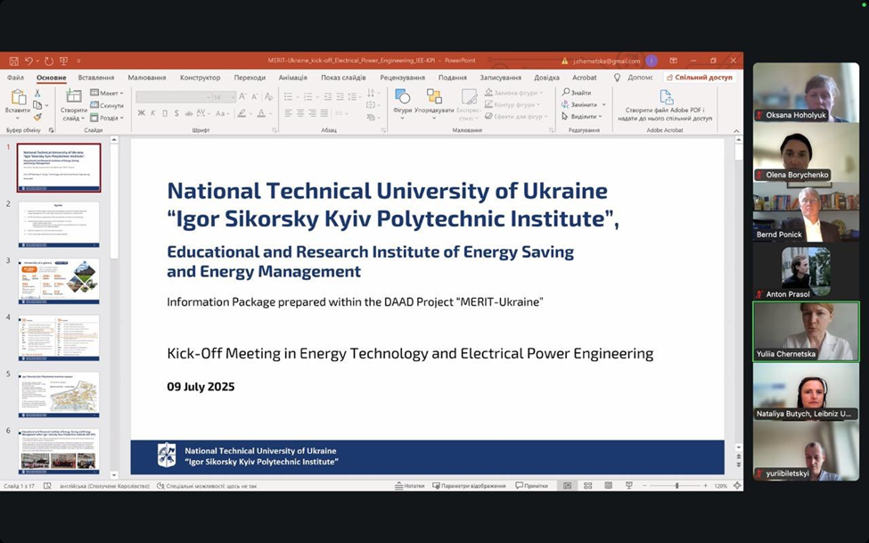Center align the text
The image size is (869, 543).
300,113
